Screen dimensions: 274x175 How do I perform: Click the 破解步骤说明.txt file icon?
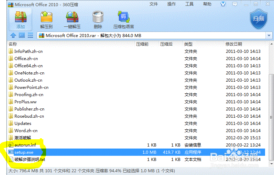(11, 159)
